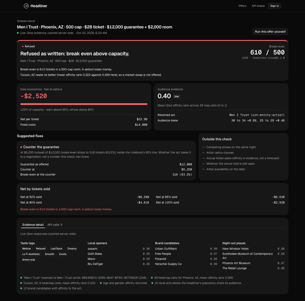Viewport: 305px width, 301px height.
Task: Click Net at 100% sold row
Action: click(x=220, y=202)
